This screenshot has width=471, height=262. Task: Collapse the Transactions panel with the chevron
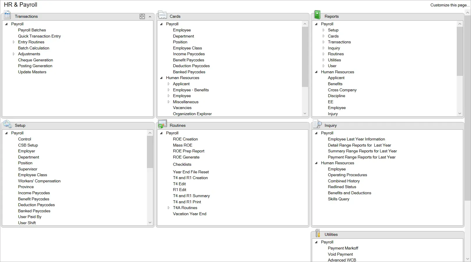coord(150,17)
